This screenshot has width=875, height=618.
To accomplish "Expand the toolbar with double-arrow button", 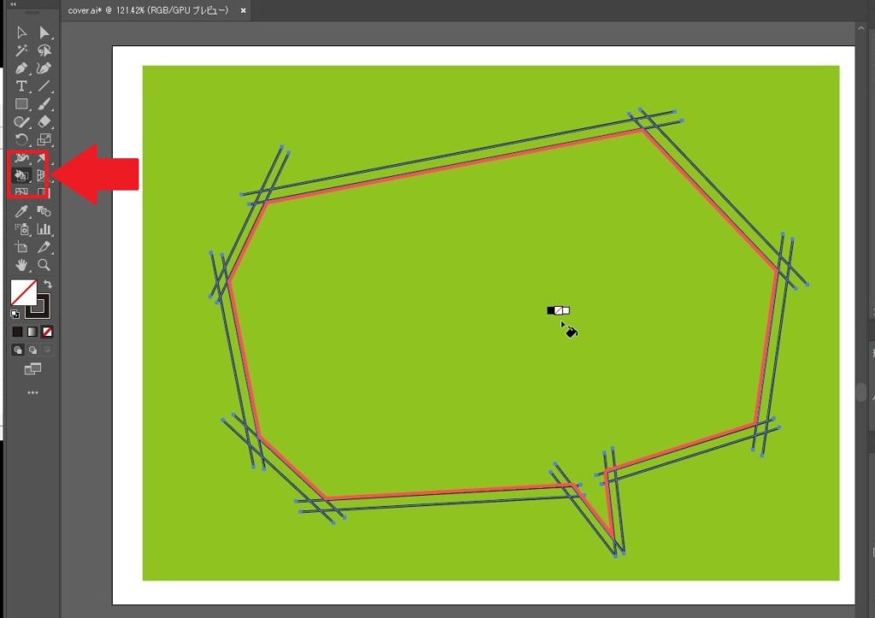I will (13, 4).
